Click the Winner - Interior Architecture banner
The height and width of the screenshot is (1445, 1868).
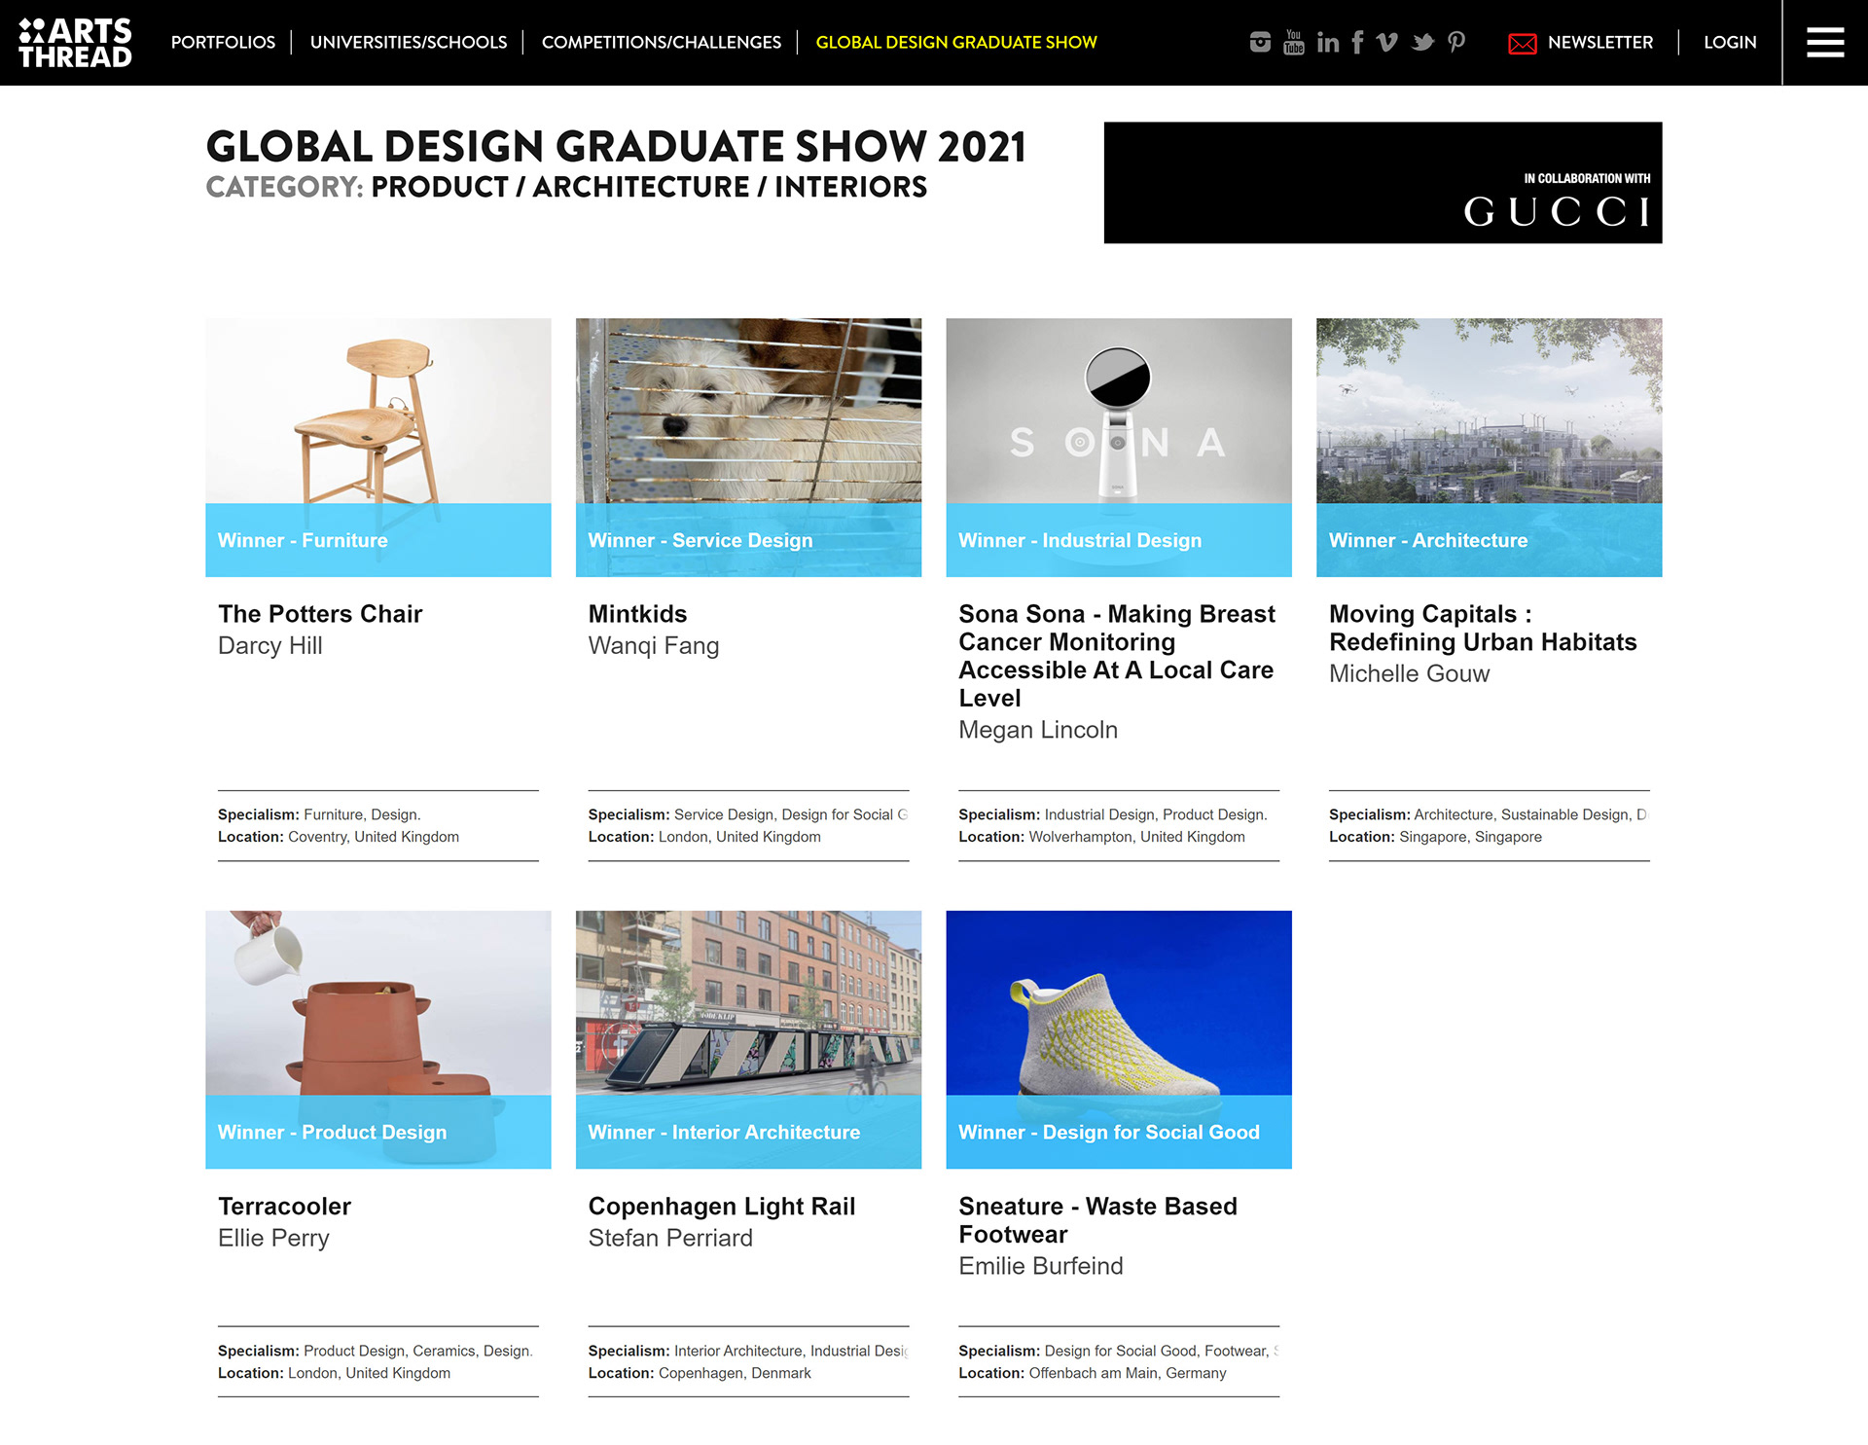pos(748,1132)
